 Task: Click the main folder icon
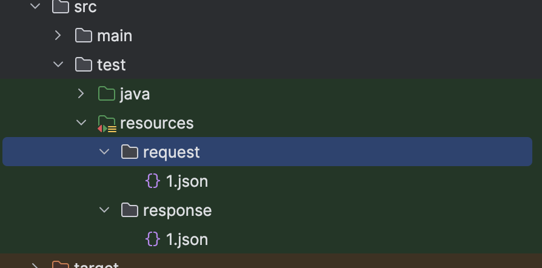tap(84, 36)
